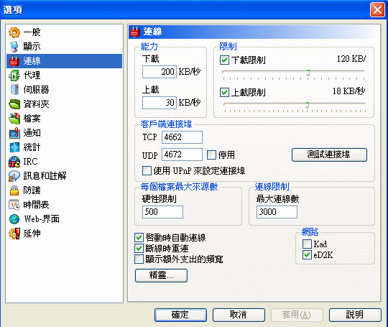Open the 精靈... wizard button
The width and height of the screenshot is (388, 327).
(161, 275)
